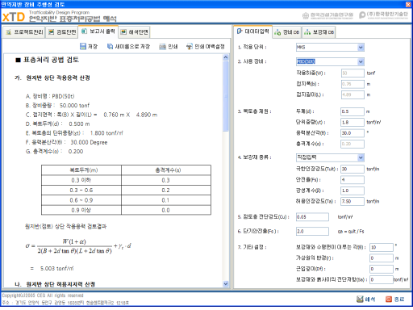Select the 데이터입력 tab
This screenshot has width=413, height=310.
coord(252,31)
